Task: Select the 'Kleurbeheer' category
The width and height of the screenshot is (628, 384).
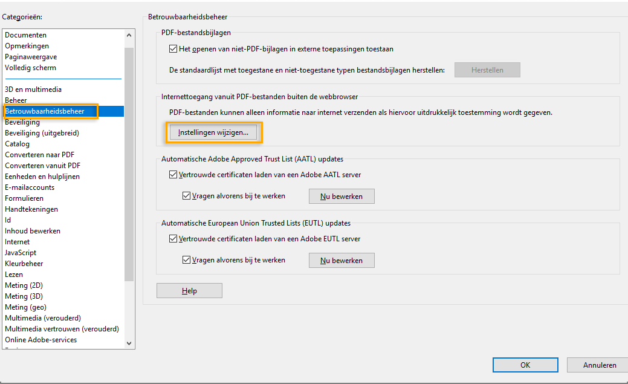Action: coord(24,263)
